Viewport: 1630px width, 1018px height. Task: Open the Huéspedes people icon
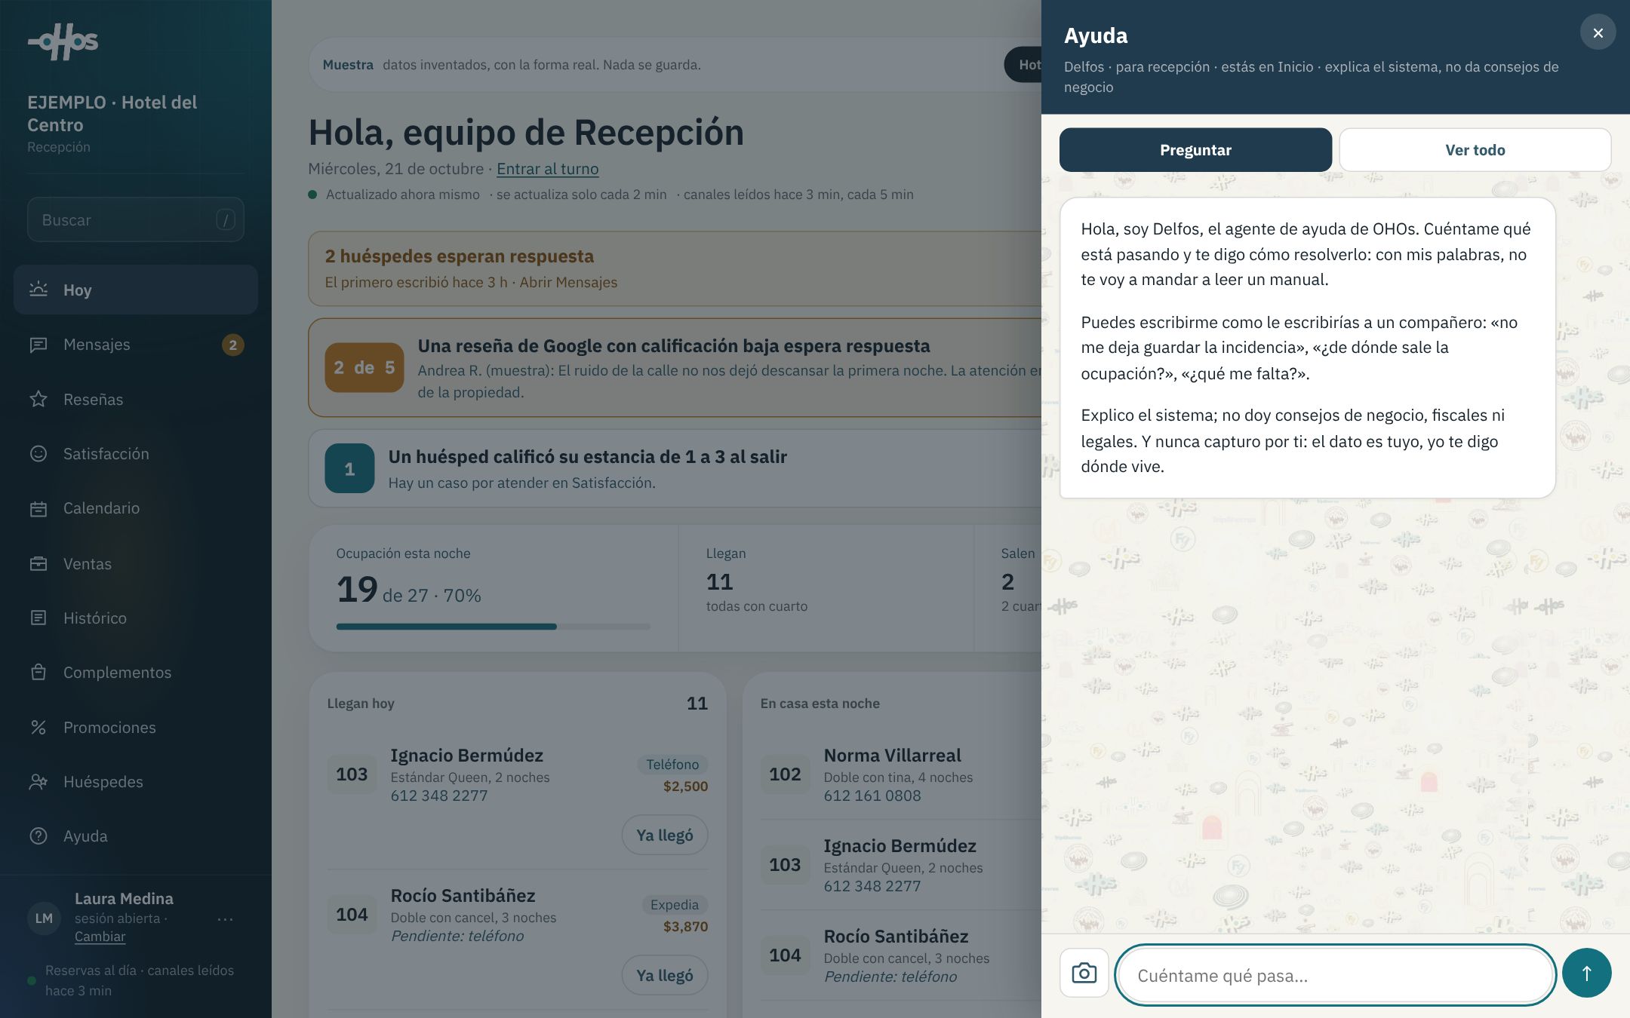coord(38,781)
